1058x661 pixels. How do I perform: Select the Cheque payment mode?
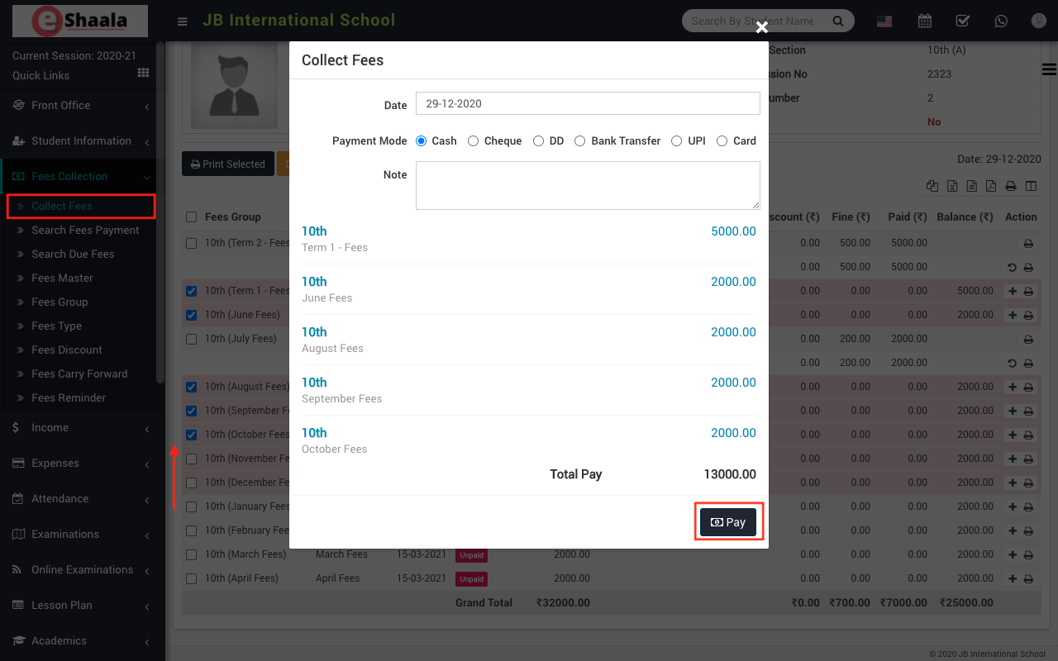point(474,141)
